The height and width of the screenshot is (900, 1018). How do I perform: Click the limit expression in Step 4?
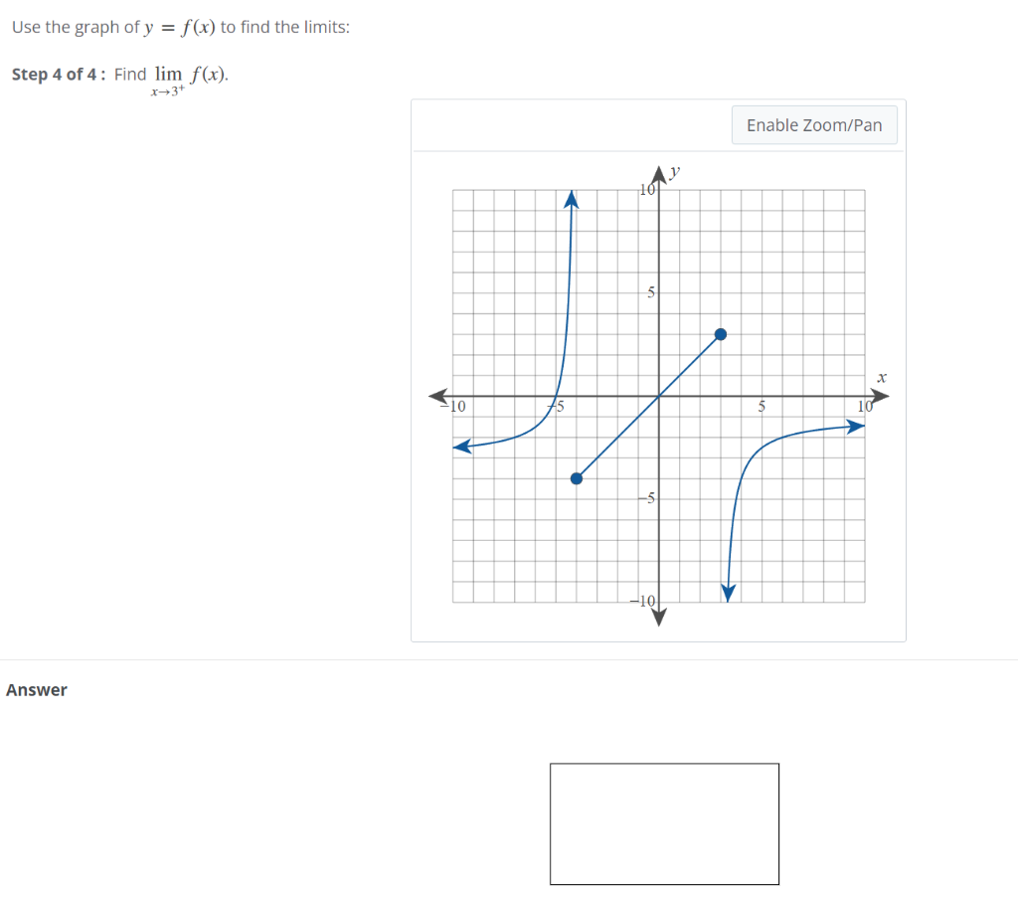tap(184, 78)
